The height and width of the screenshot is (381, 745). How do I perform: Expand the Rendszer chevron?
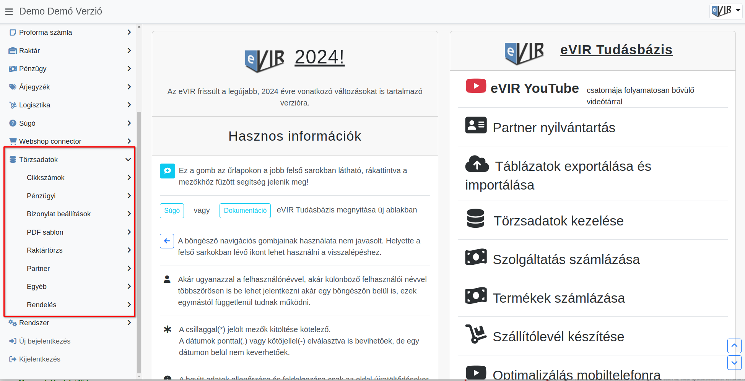point(129,323)
